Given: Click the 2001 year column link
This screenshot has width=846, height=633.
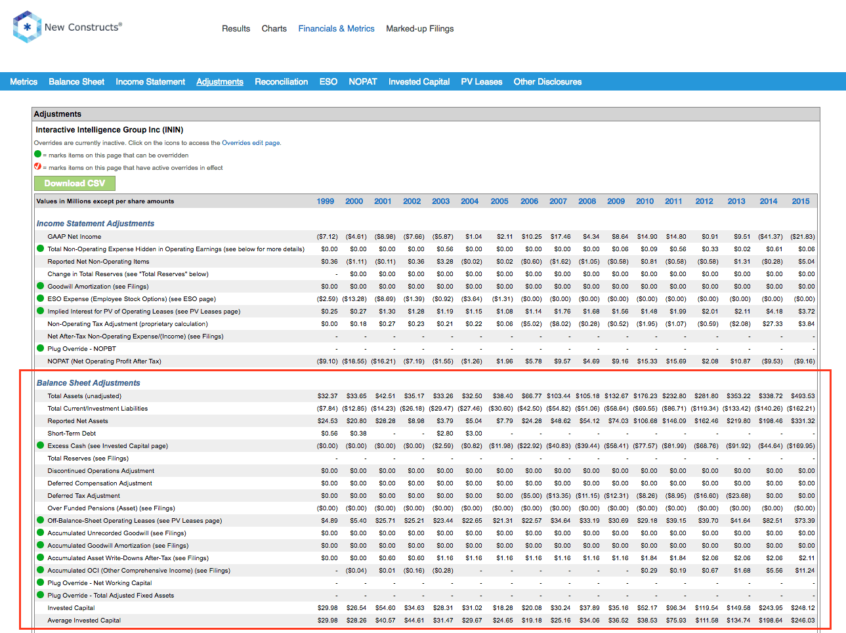Looking at the screenshot, I should coord(383,201).
